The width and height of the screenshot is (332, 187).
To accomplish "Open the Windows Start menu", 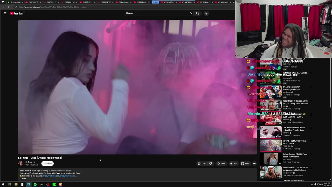I will click(3, 184).
